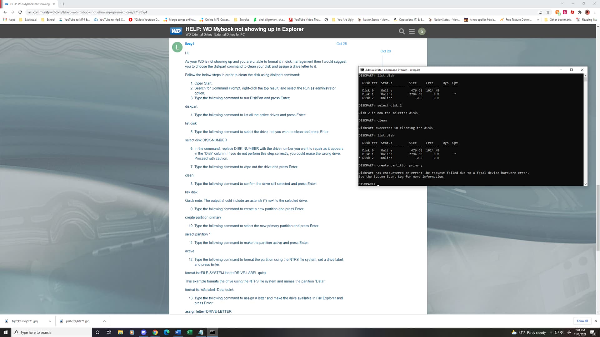Open the notification center icon
The width and height of the screenshot is (600, 337).
[592, 332]
